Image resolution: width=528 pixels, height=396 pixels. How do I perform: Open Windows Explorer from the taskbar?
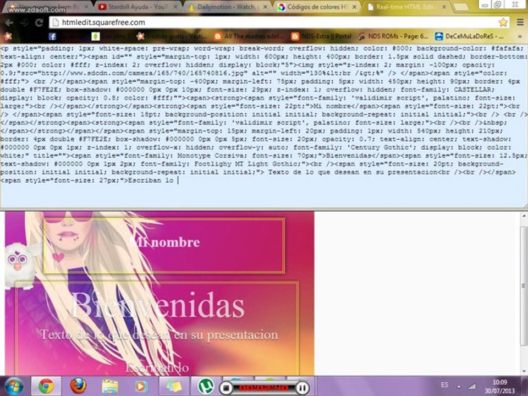pos(110,386)
